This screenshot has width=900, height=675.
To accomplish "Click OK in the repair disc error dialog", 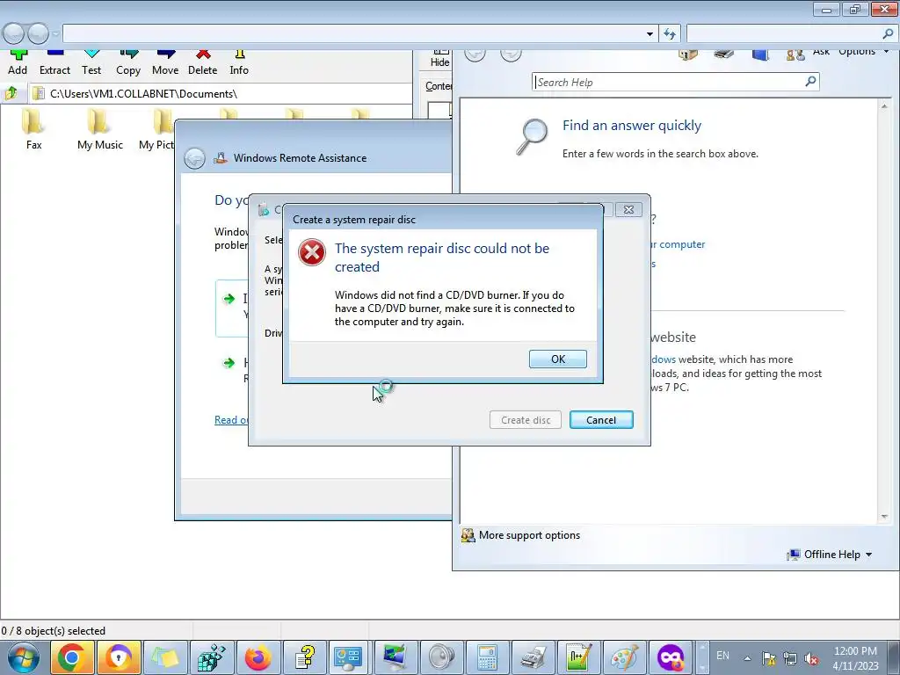I will coord(557,359).
